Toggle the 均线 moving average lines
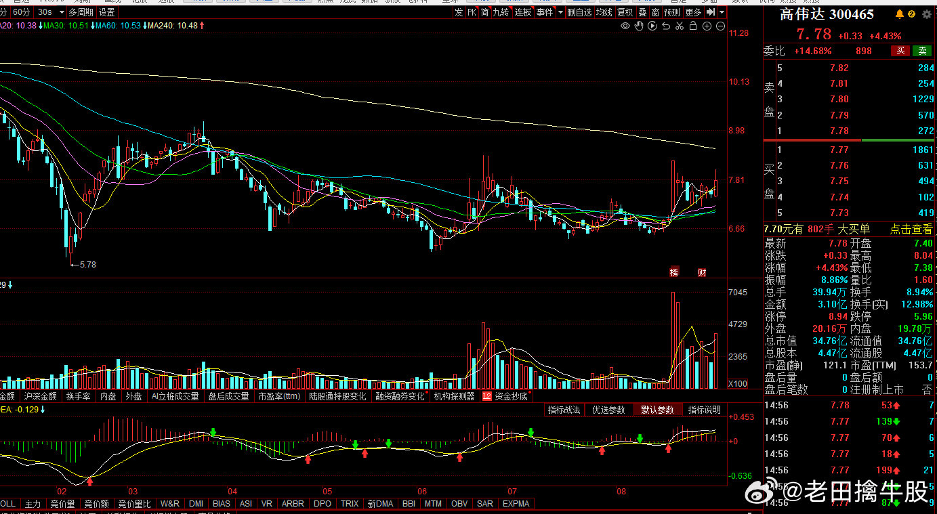This screenshot has height=514, width=937. (604, 12)
